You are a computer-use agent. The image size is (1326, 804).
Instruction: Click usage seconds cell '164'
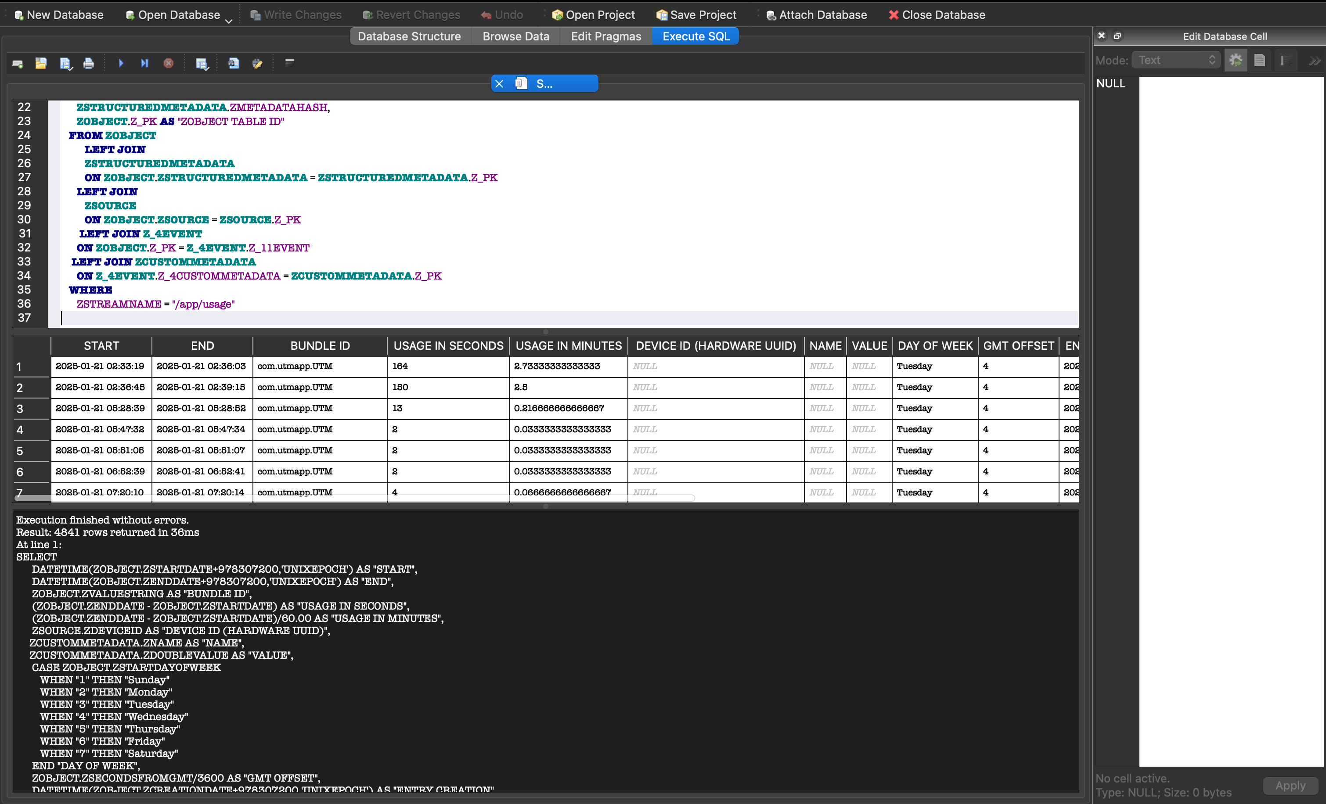(x=448, y=366)
